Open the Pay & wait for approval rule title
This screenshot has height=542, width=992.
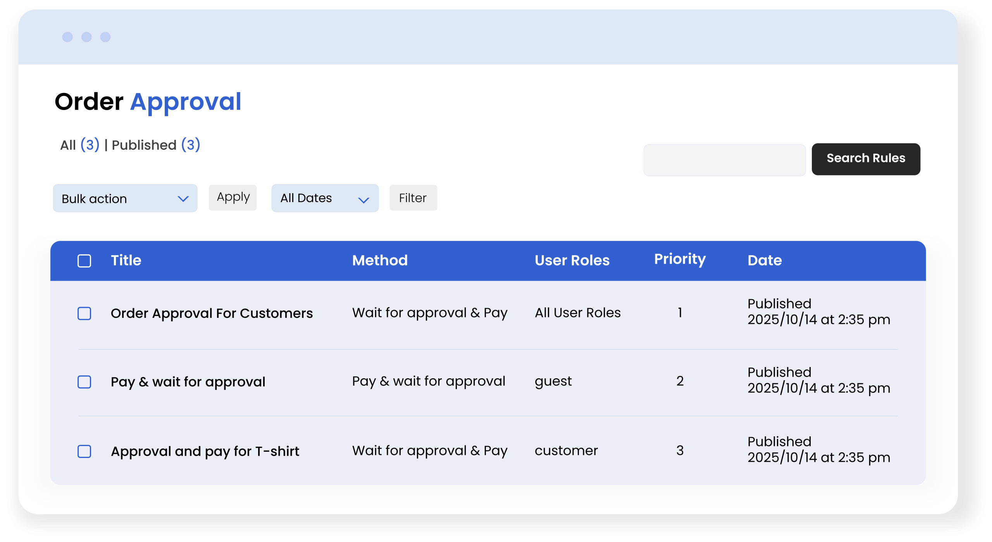(x=188, y=382)
